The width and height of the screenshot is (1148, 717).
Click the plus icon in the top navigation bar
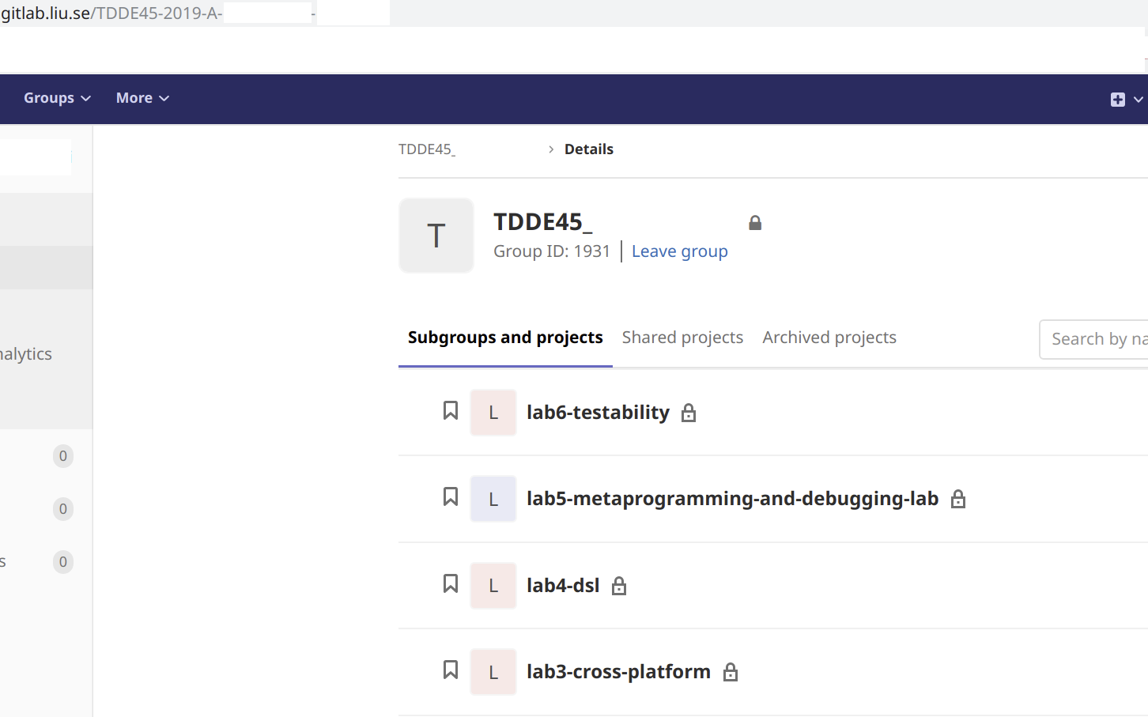[x=1118, y=99]
